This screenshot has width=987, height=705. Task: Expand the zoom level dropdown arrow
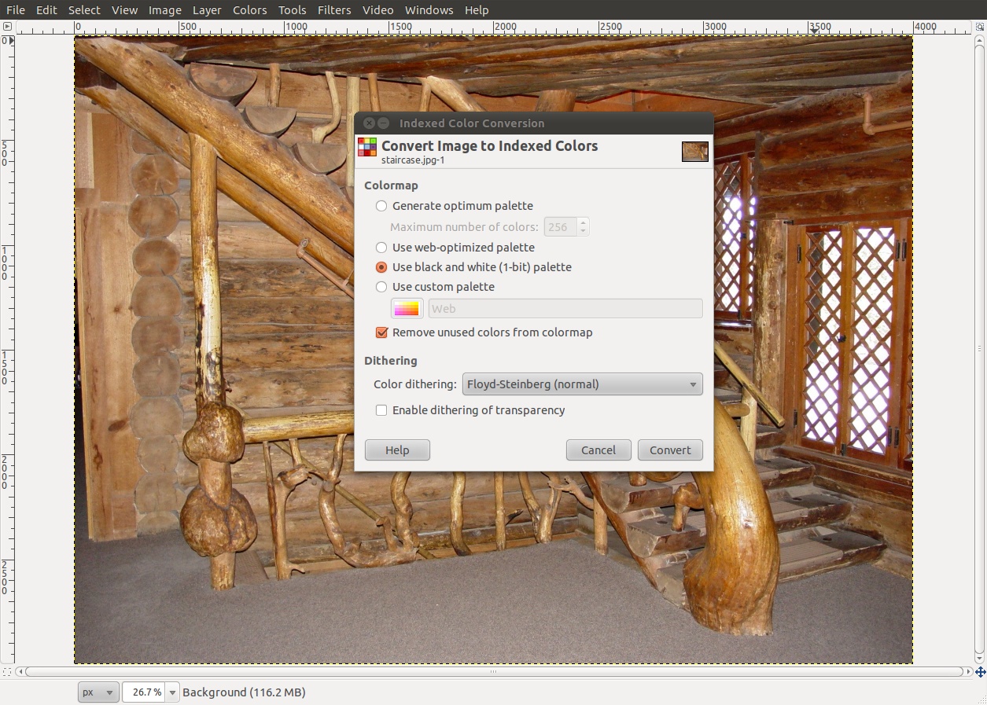point(173,692)
